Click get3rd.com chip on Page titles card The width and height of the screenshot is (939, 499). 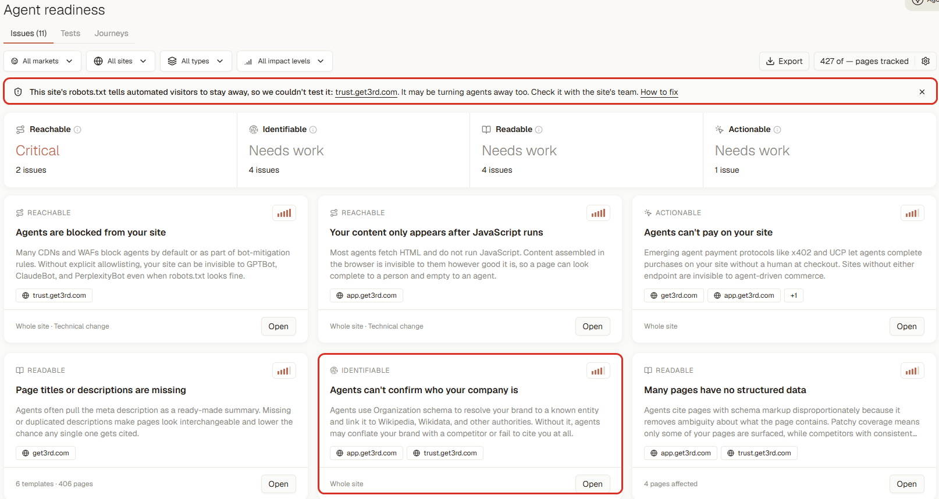pos(45,453)
